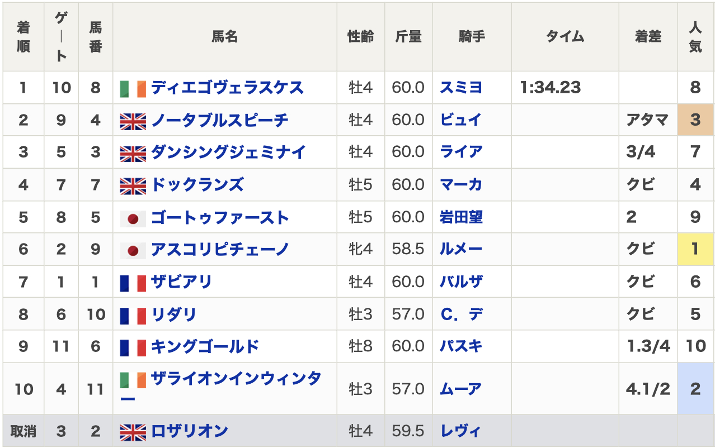Screen dimensions: 715x448
Task: Open jockey link ムーア
Action: [461, 389]
